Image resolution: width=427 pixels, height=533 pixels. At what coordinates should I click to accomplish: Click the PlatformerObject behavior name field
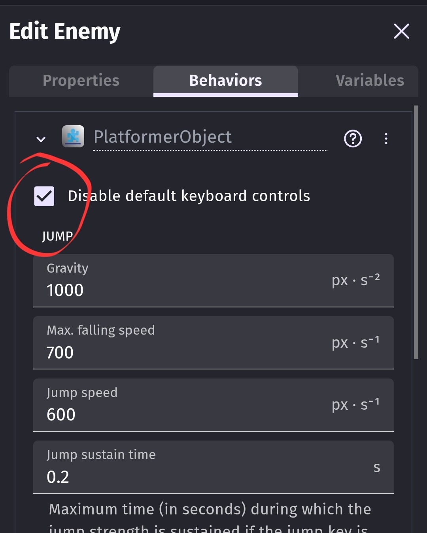pyautogui.click(x=210, y=137)
